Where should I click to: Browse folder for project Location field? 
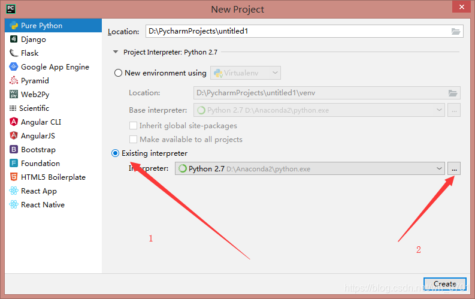(x=456, y=31)
